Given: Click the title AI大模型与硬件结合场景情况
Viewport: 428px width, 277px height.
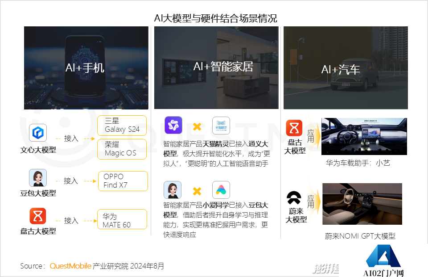Looking at the screenshot, I should 216,18.
